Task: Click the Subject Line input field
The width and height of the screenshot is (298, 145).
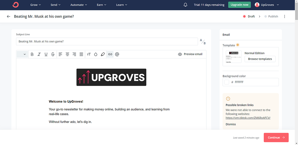Action: (x=107, y=41)
